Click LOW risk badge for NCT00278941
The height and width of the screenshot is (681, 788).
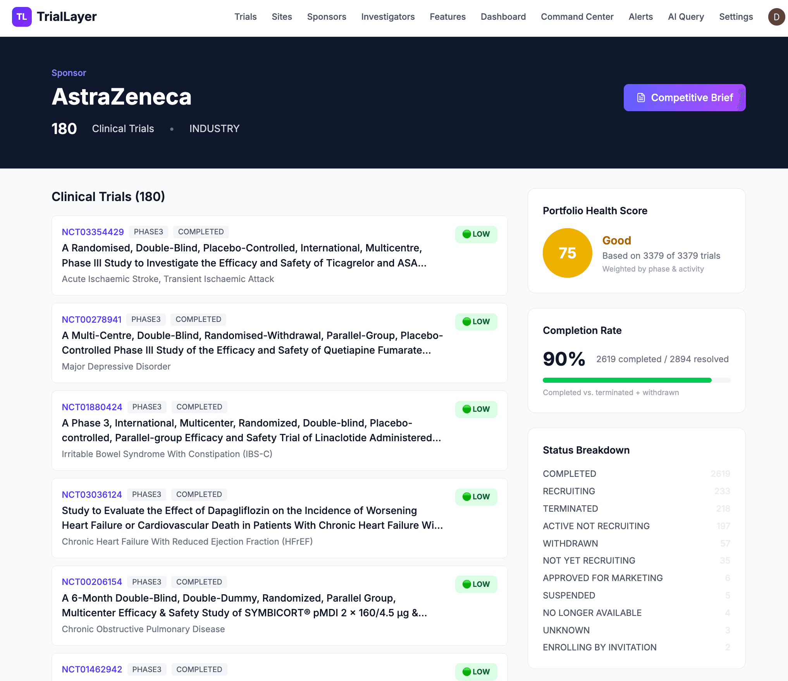(476, 322)
